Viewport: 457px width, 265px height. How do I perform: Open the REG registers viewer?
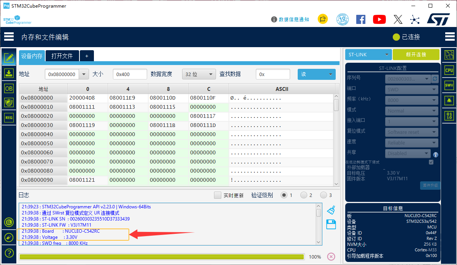point(9,117)
